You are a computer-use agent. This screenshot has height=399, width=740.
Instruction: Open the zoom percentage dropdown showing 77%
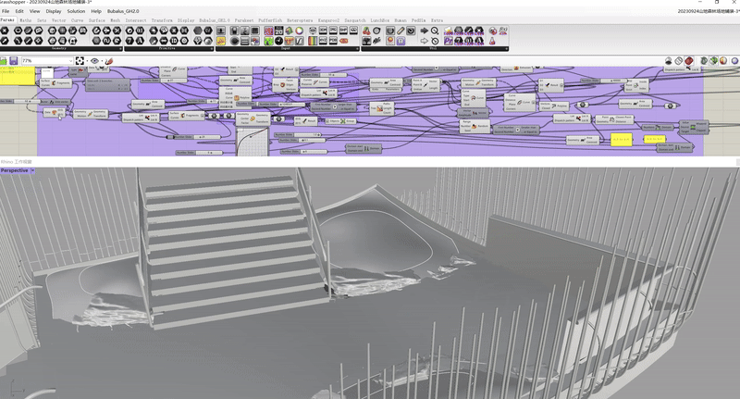(x=46, y=61)
